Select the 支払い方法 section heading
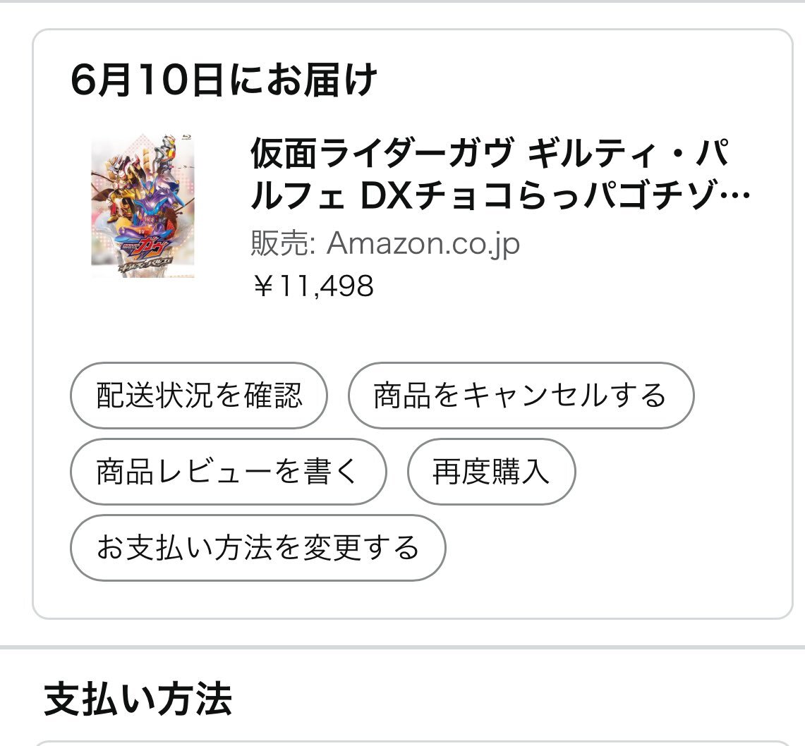 [138, 698]
